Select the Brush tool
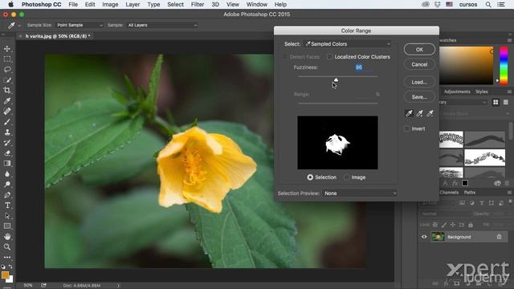 pyautogui.click(x=7, y=121)
